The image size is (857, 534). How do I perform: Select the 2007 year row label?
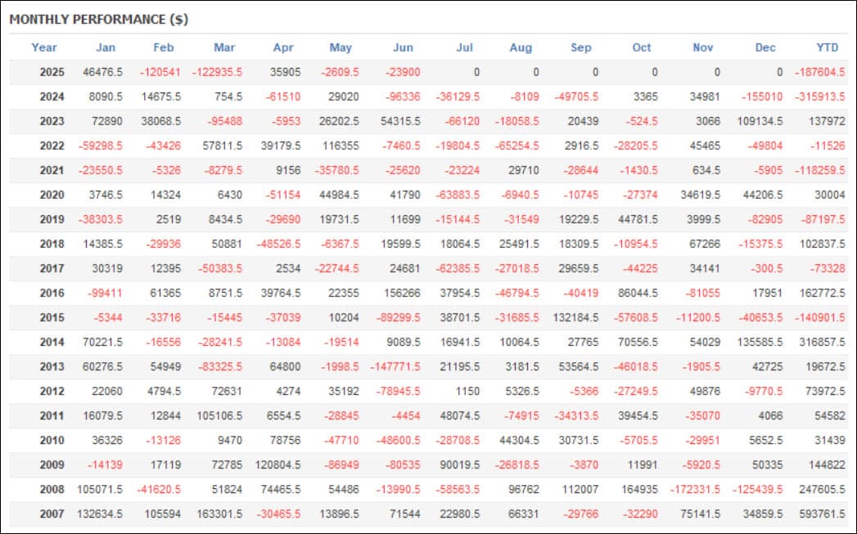click(x=52, y=514)
